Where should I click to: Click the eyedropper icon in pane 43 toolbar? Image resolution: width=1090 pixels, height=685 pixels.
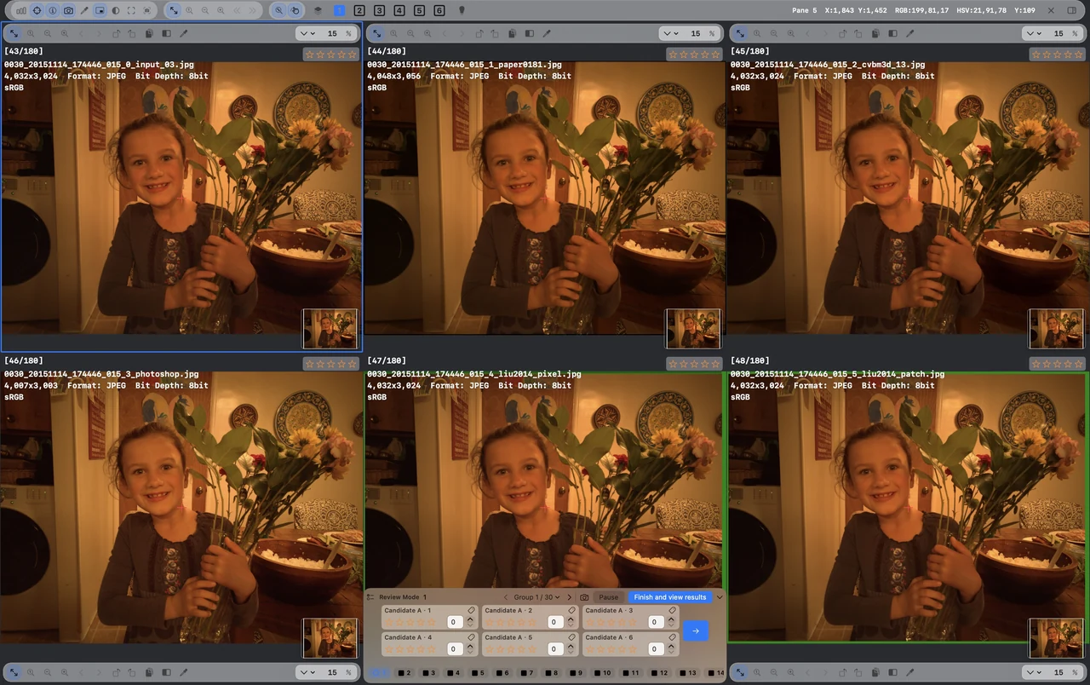coord(184,33)
